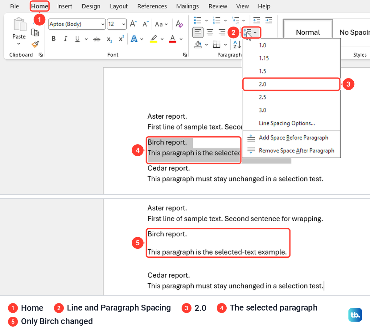Open the Borders options arrow
Image resolution: width=370 pixels, height=334 pixels.
pyautogui.click(x=225, y=45)
